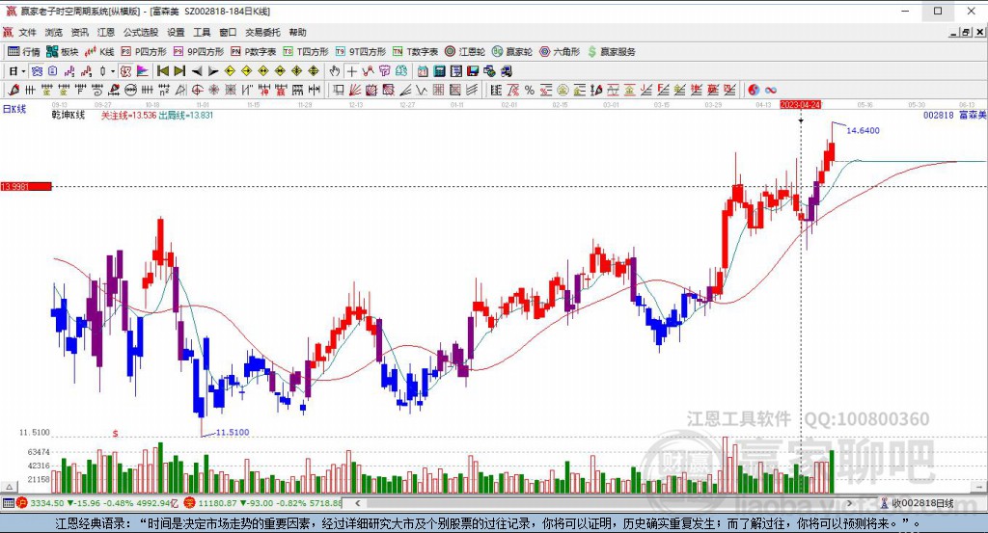Click the 板块 toolbar button
This screenshot has height=533, width=988.
(63, 52)
